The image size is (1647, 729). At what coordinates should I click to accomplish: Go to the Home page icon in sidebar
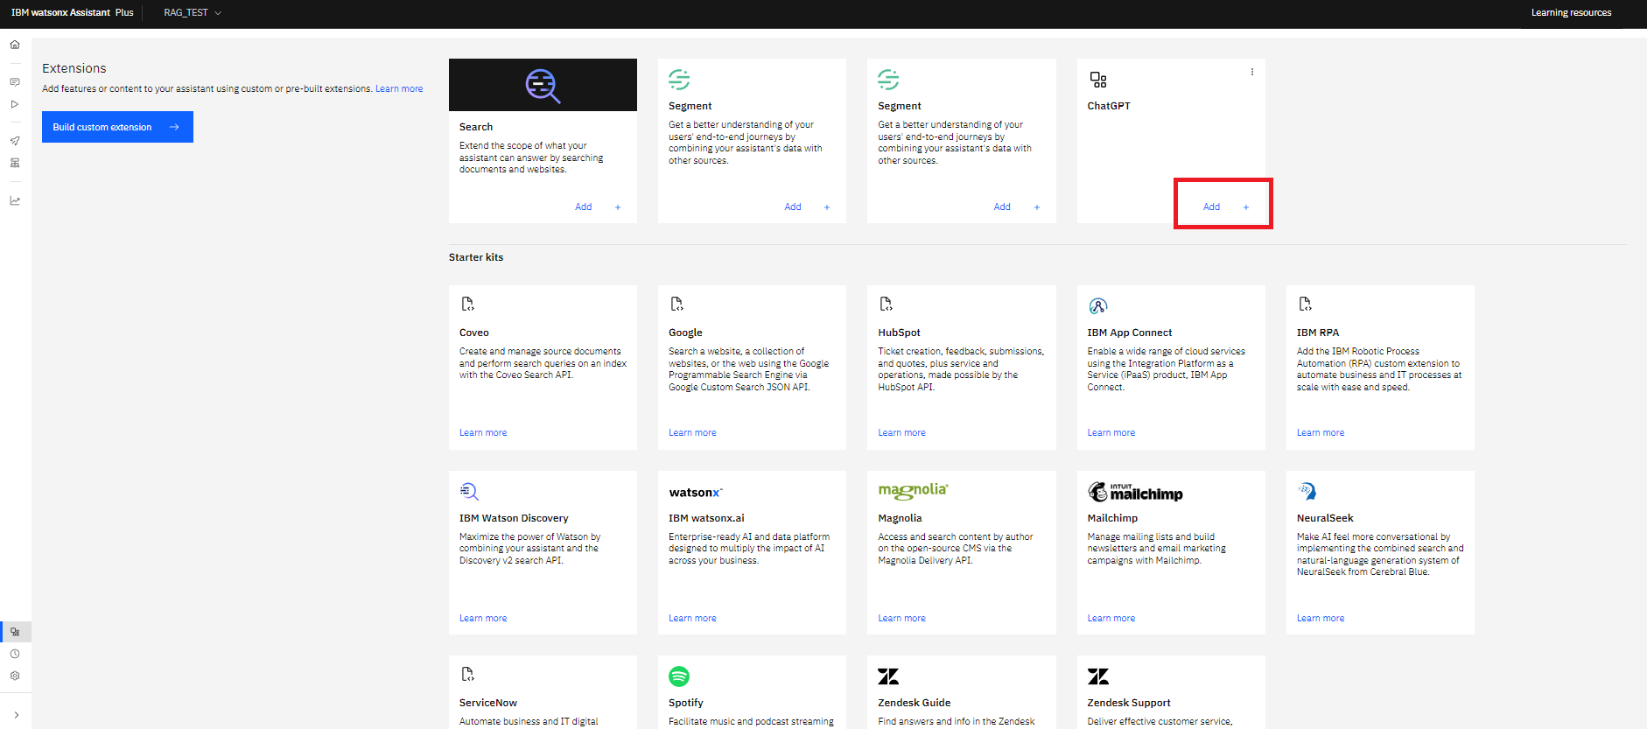coord(15,45)
